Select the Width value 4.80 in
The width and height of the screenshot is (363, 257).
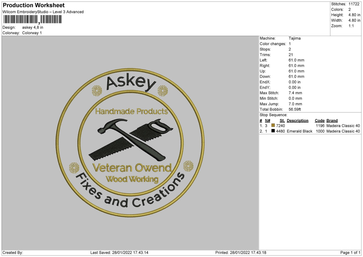tap(354, 20)
